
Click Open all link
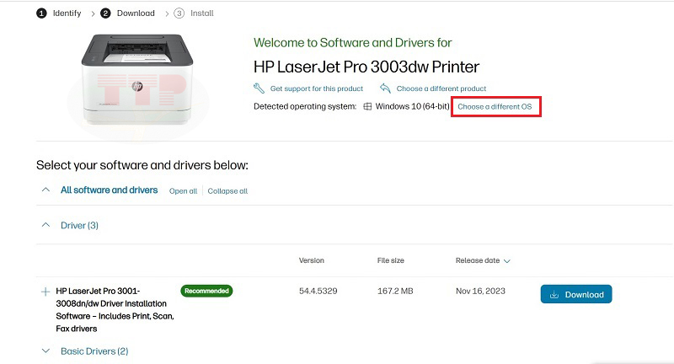tap(183, 190)
